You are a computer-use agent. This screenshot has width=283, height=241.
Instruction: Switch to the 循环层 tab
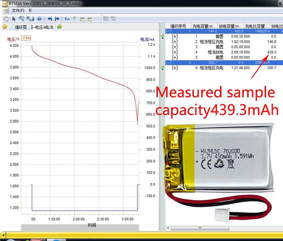click(x=21, y=27)
